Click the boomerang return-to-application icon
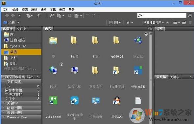This screenshot has width=194, height=124. pos(39,15)
